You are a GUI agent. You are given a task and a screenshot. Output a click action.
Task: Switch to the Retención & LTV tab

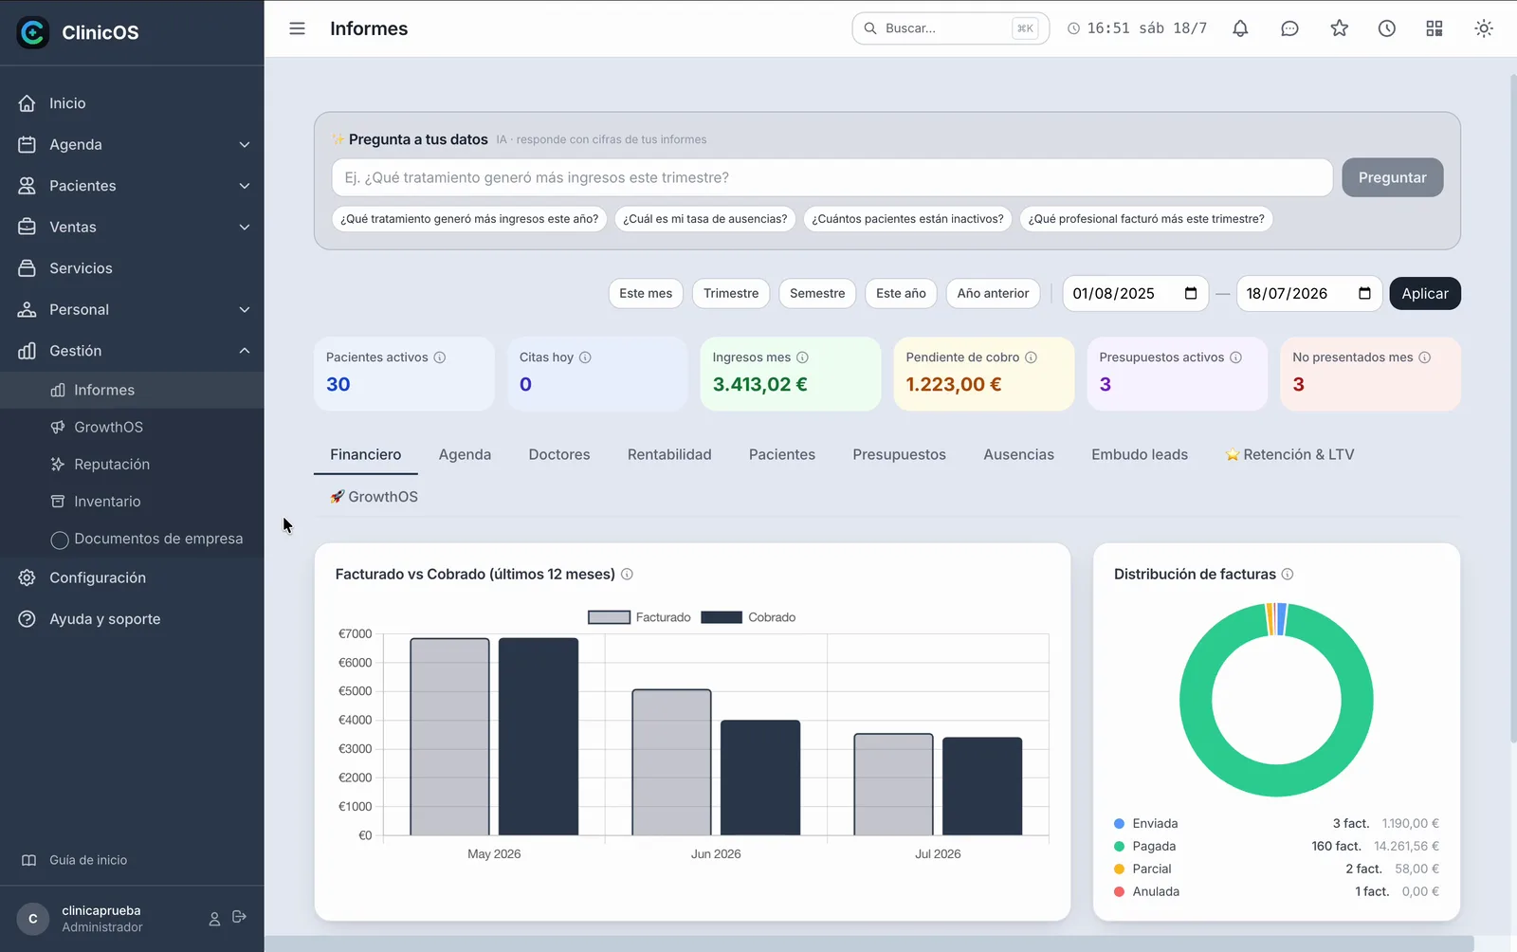(1289, 454)
